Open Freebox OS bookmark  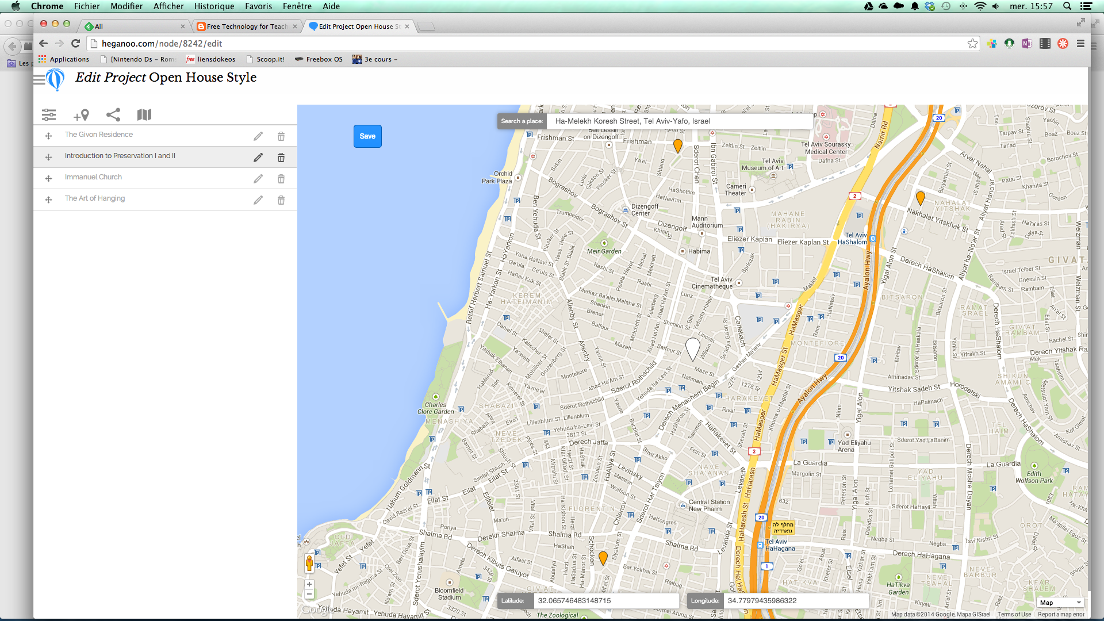pos(319,59)
